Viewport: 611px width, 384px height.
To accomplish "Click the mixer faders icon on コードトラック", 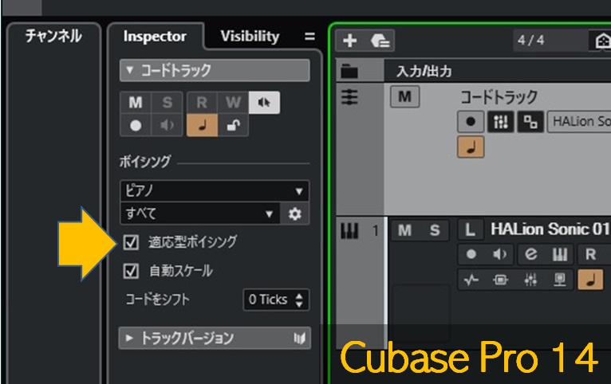I will (501, 122).
